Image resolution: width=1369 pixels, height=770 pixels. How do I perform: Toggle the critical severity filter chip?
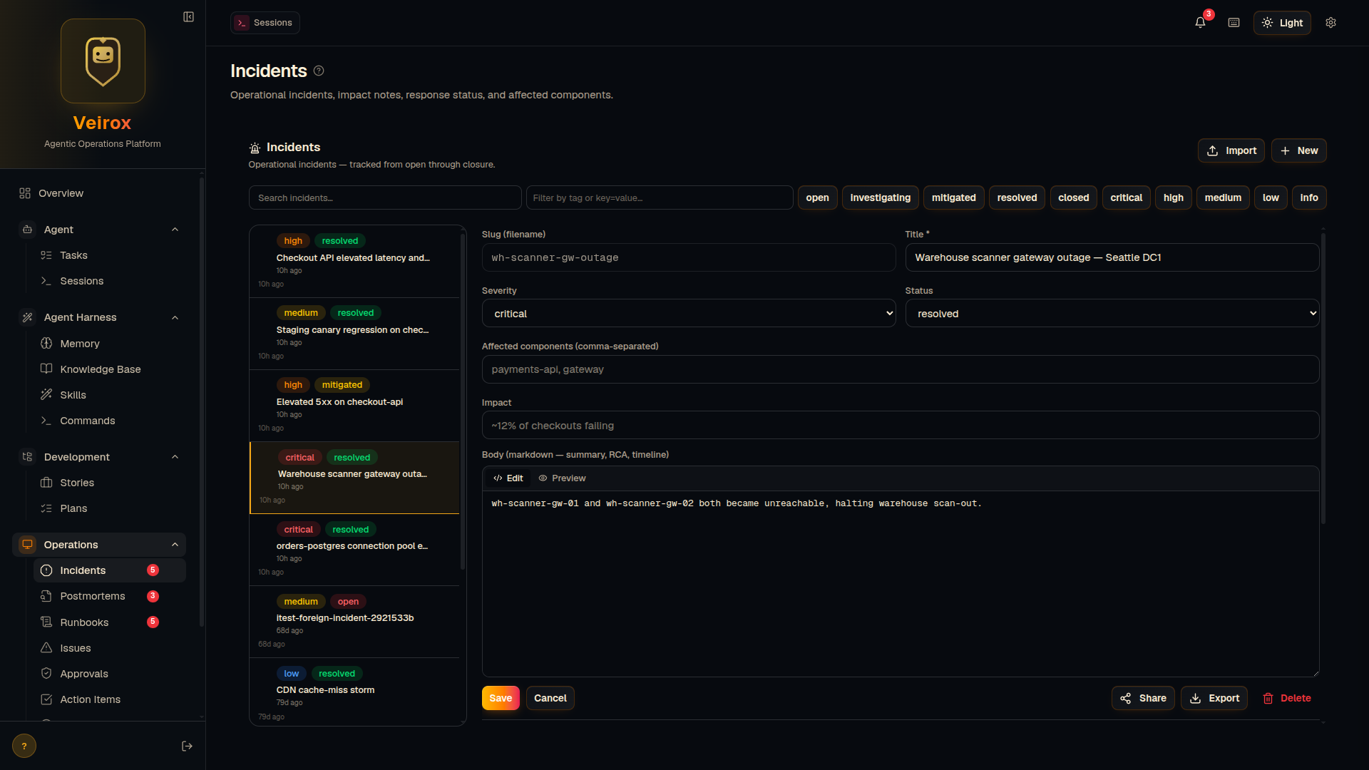pos(1126,197)
